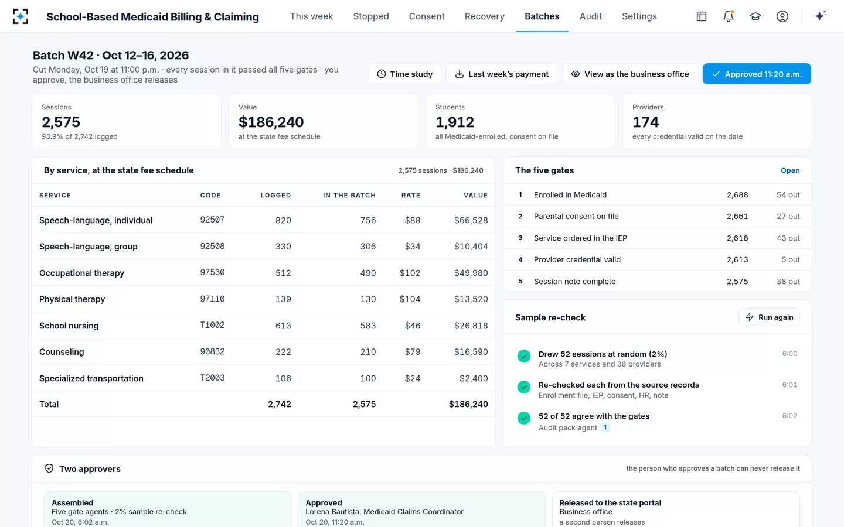Viewport: 844px width, 527px height.
Task: Click the green check beside 'Re-checked each'
Action: point(524,387)
